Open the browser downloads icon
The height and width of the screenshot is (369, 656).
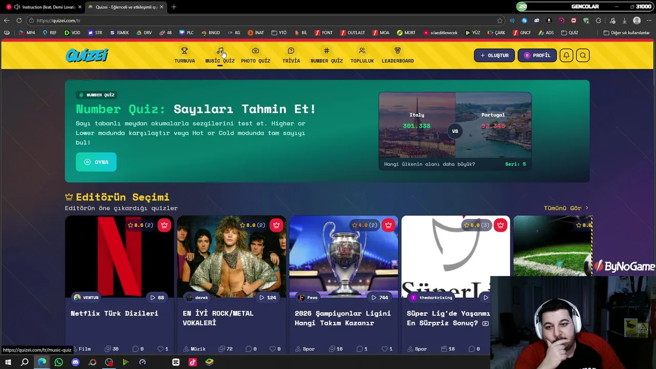[x=624, y=20]
